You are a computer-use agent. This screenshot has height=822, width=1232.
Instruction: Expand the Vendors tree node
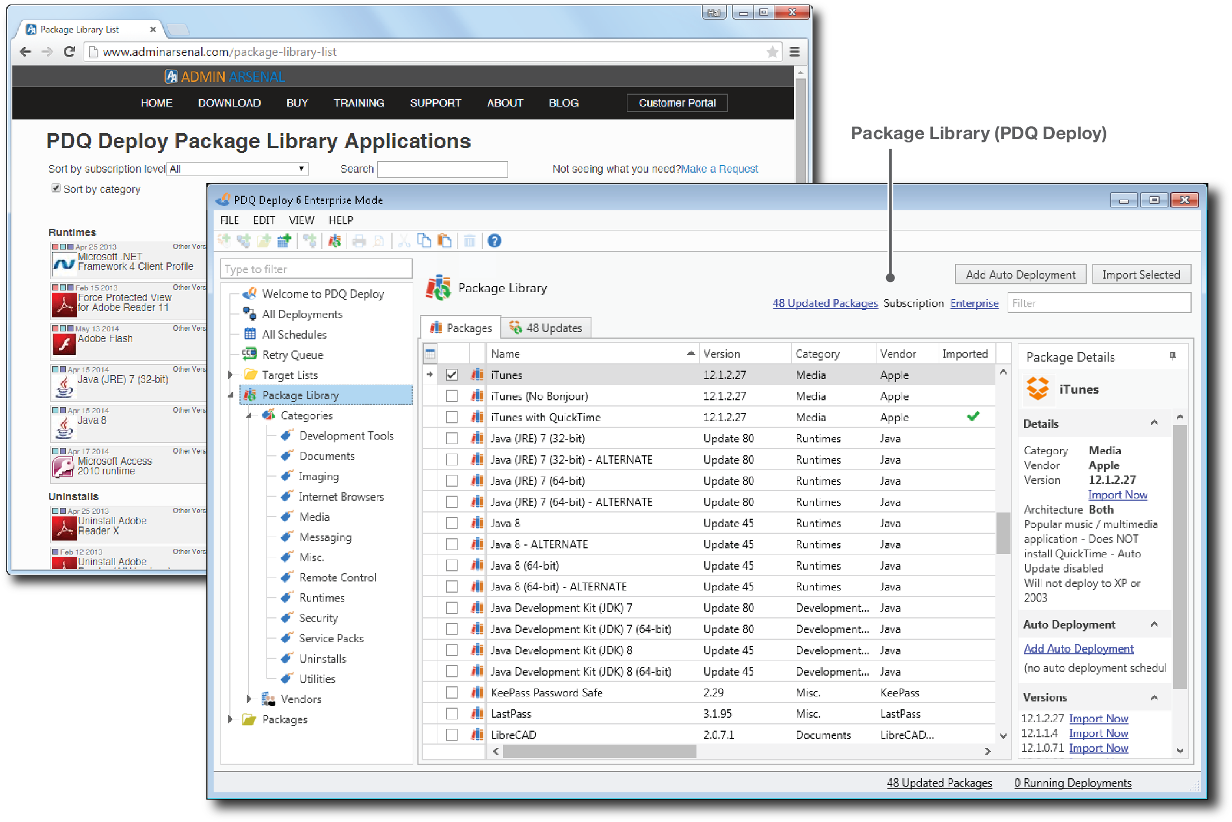(x=249, y=699)
